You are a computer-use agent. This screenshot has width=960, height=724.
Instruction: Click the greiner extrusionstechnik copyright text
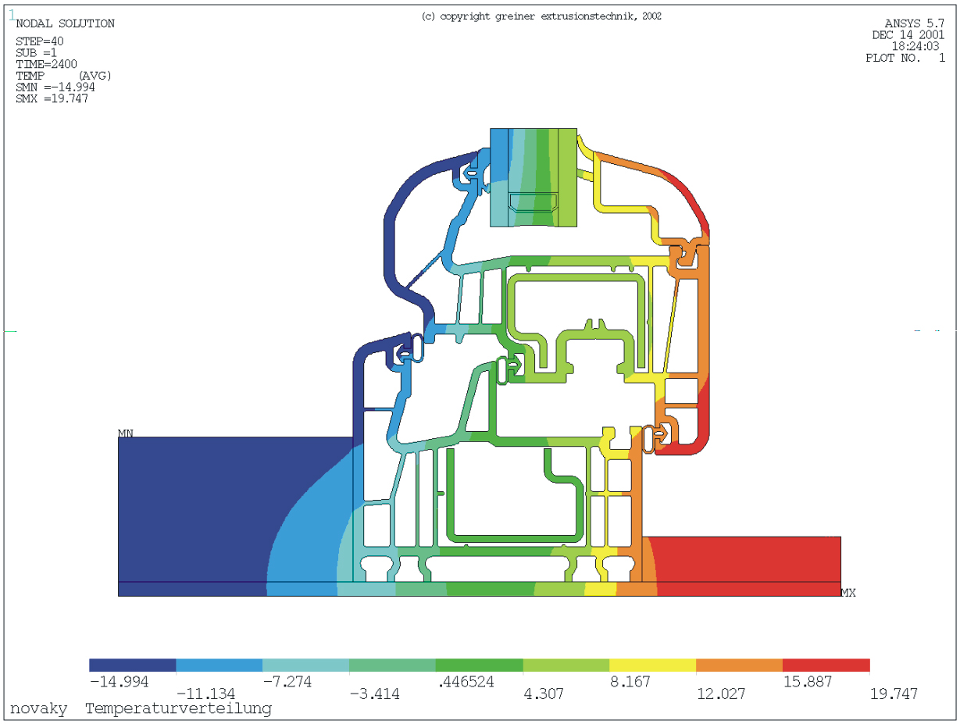[x=541, y=16]
